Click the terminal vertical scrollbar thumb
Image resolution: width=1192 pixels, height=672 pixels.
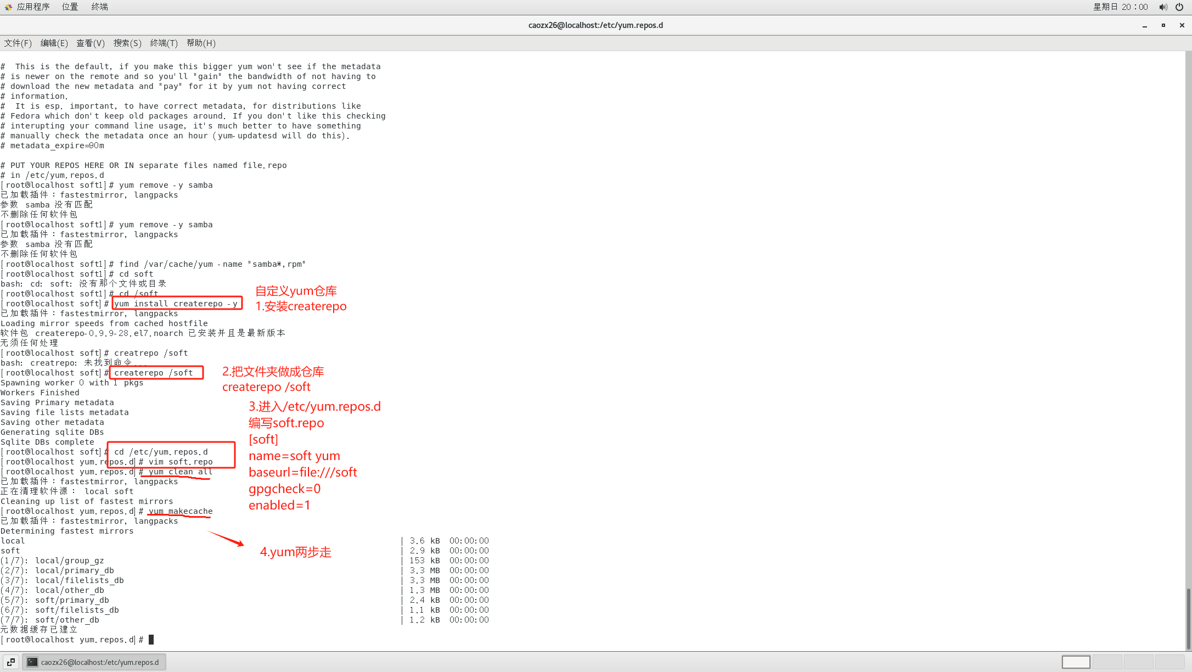point(1188,618)
